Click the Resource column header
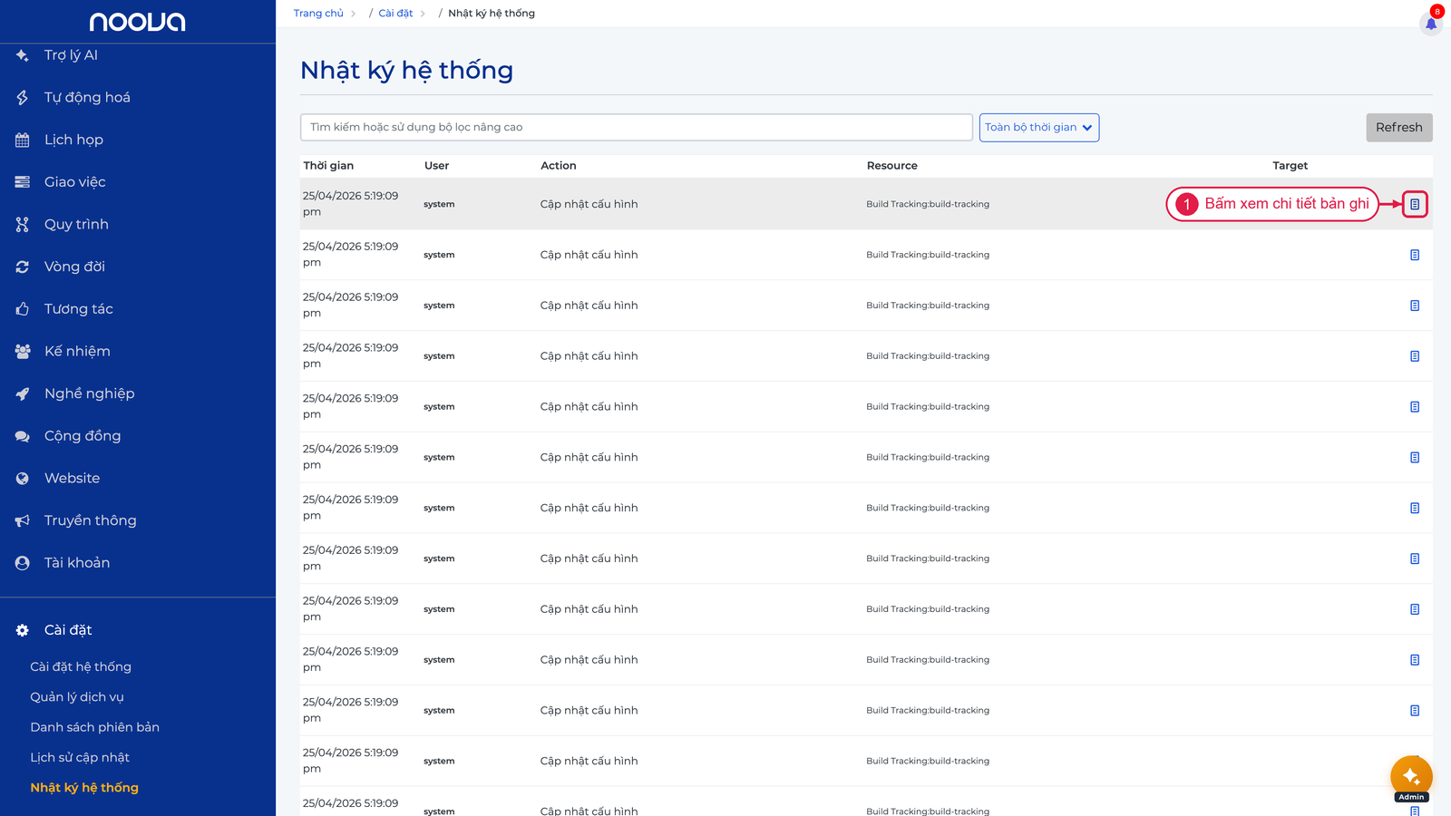Viewport: 1451px width, 816px height. click(x=892, y=166)
